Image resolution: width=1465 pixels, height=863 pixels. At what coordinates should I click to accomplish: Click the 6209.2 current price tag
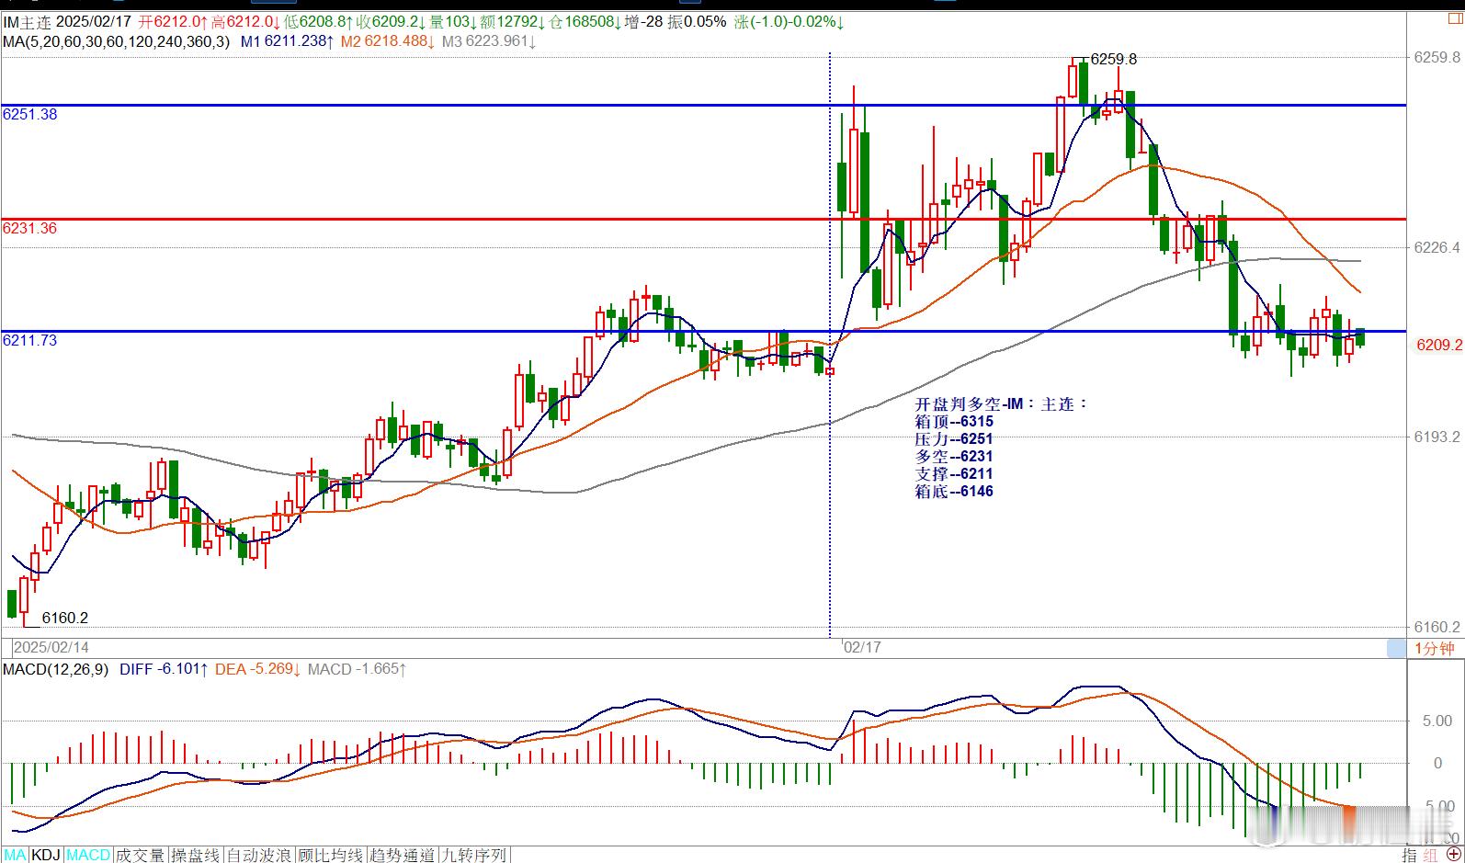[x=1438, y=345]
